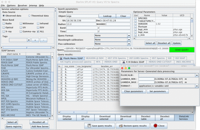Click the Clear button next to Lookup

click(x=123, y=16)
